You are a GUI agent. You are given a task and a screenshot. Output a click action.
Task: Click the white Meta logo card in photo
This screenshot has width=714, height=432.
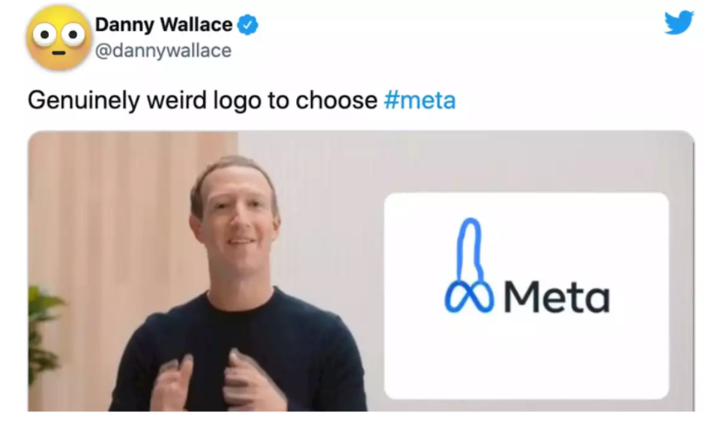[x=526, y=296]
